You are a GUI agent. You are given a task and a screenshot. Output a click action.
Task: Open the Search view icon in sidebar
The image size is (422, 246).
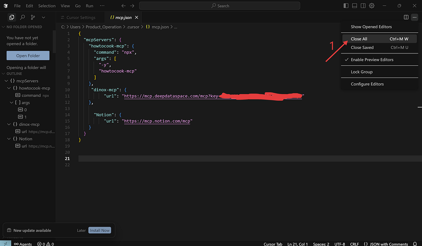23,18
